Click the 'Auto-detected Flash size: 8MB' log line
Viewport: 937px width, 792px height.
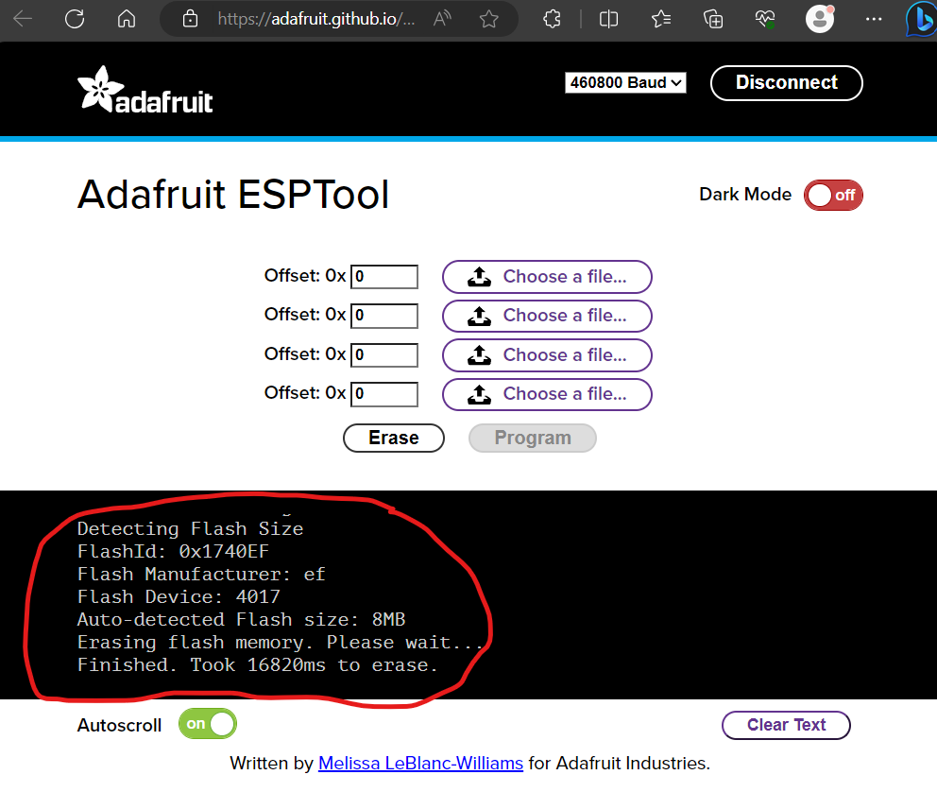[x=242, y=619]
